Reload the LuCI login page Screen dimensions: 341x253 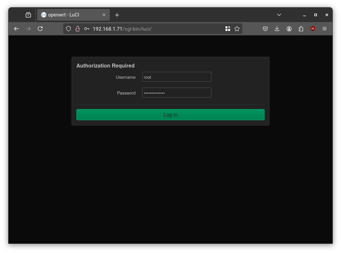pos(40,29)
